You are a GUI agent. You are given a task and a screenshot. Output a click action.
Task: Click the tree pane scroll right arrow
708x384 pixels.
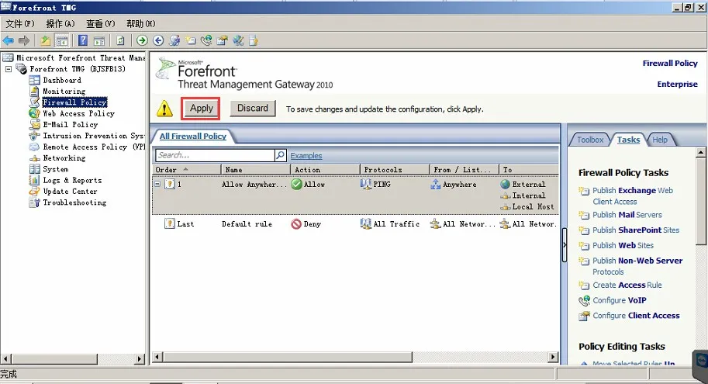(140, 359)
